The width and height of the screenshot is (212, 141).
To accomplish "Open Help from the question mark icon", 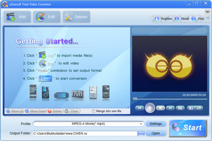I will [x=193, y=18].
